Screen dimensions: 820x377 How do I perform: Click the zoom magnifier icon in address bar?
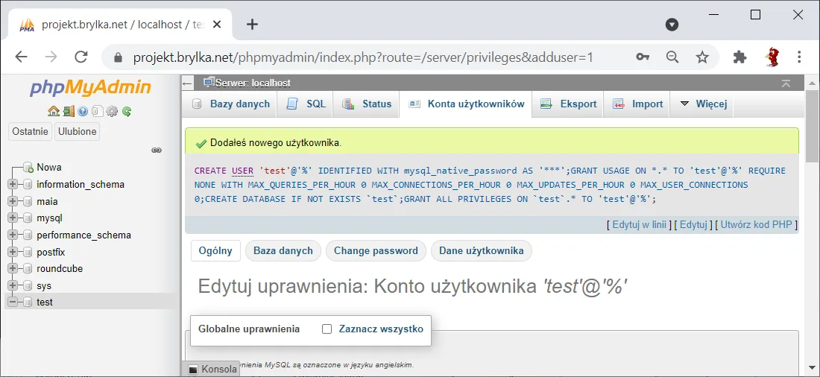point(672,57)
